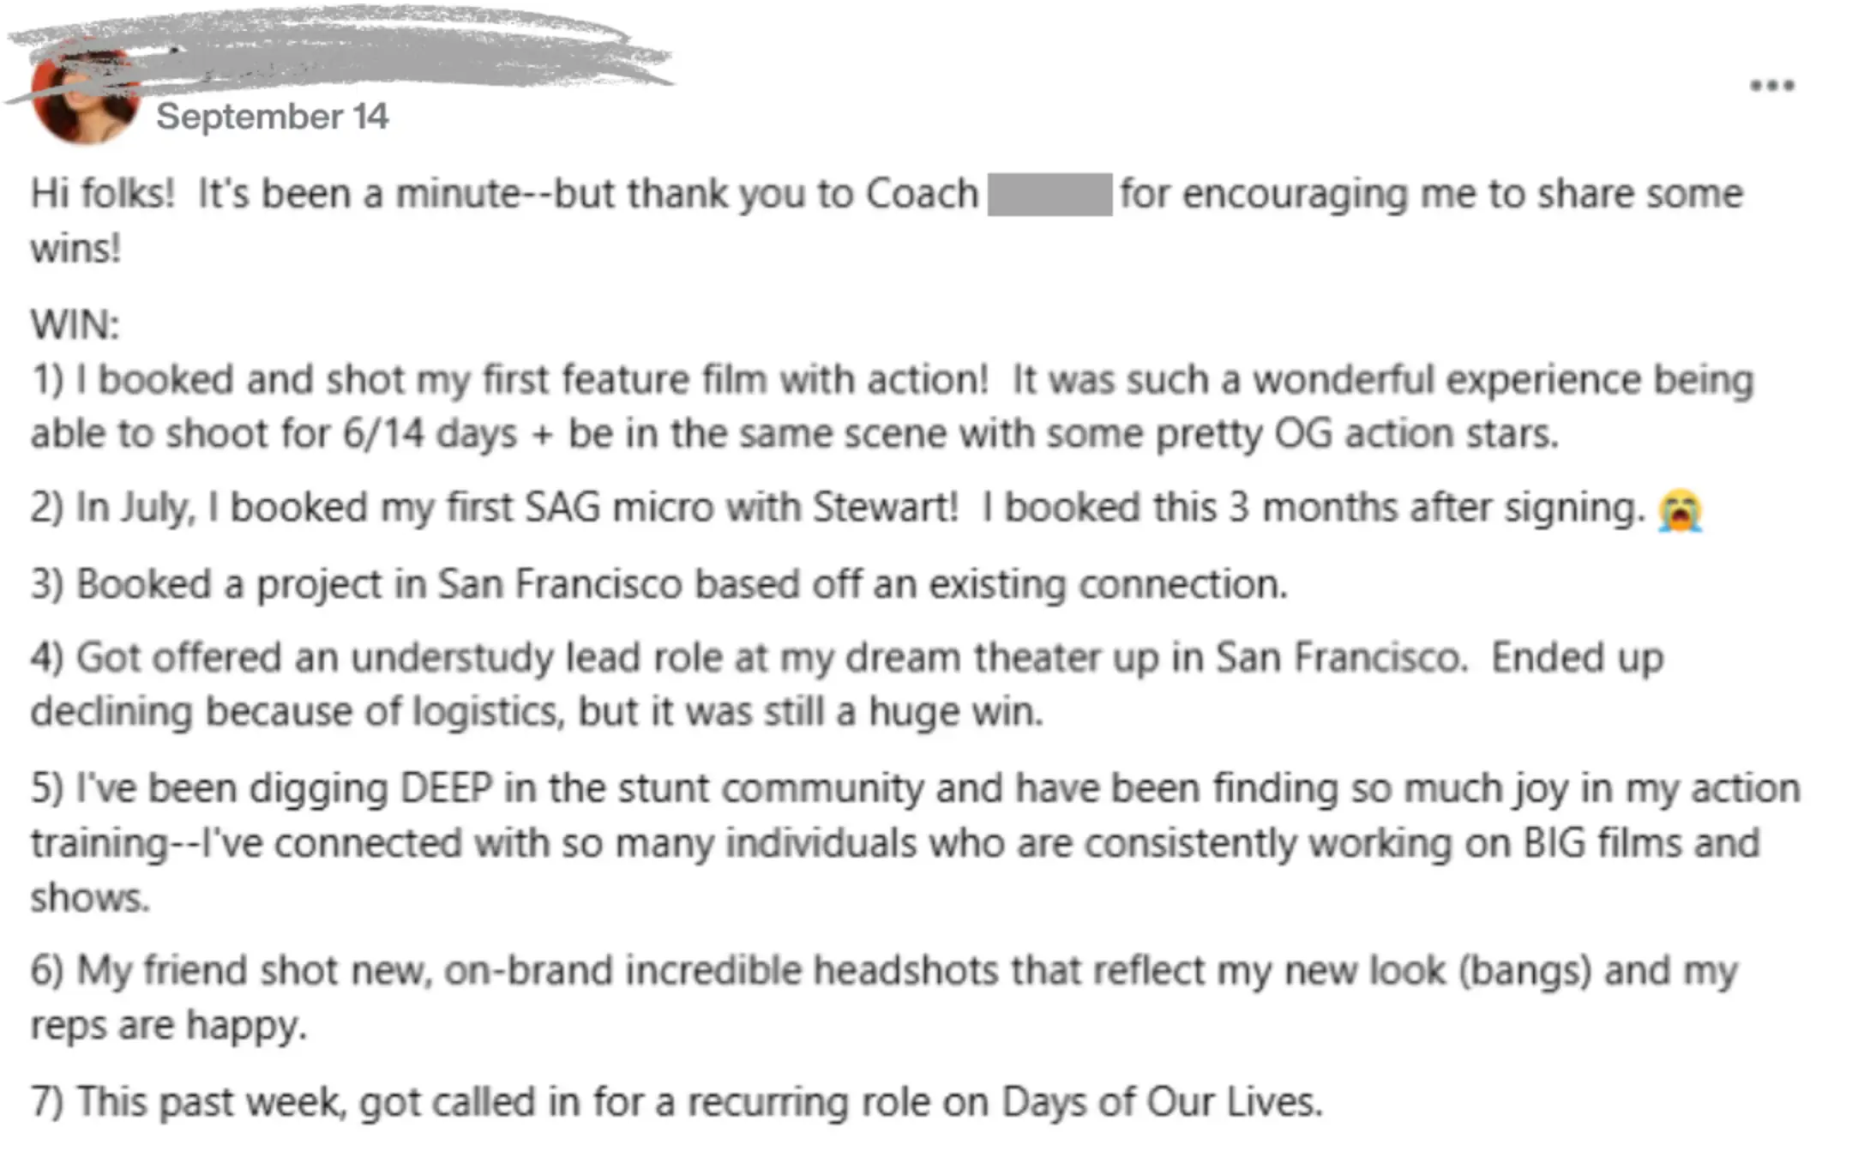Click 'reps are happy' text
Viewport: 1852px width, 1163px height.
coord(168,1026)
